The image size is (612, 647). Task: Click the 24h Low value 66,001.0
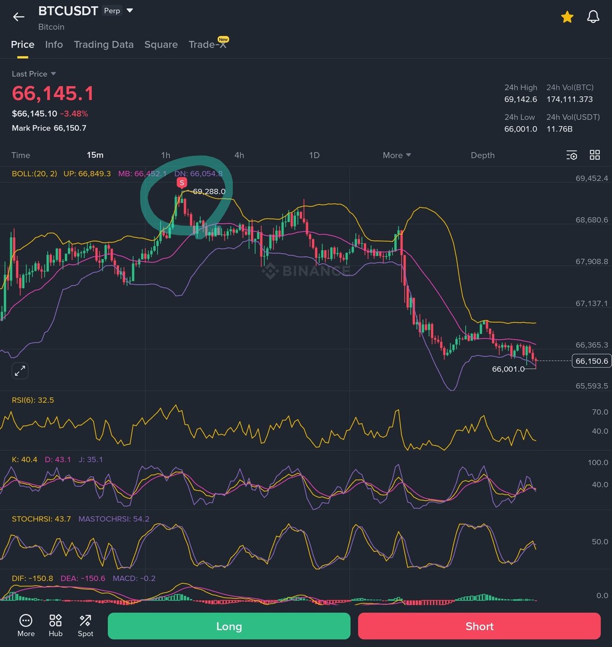[520, 129]
